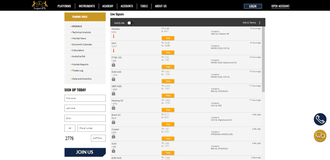The height and width of the screenshot is (160, 330).
Task: Click Trade button for Heating Oil
Action: click(x=168, y=110)
